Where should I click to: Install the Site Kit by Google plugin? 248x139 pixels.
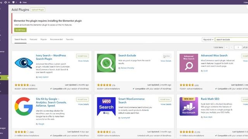[83, 99]
